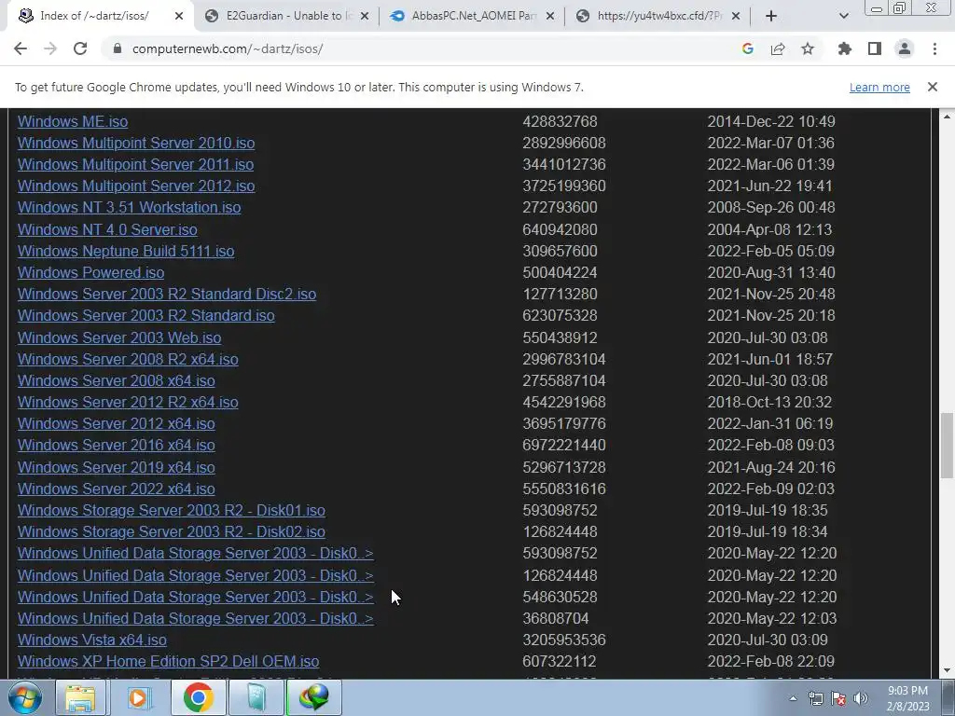Select file size 6972221440 text
Image resolution: width=955 pixels, height=716 pixels.
point(564,445)
